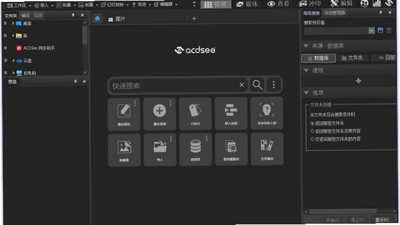Switch to the 查看 mode

click(278, 4)
